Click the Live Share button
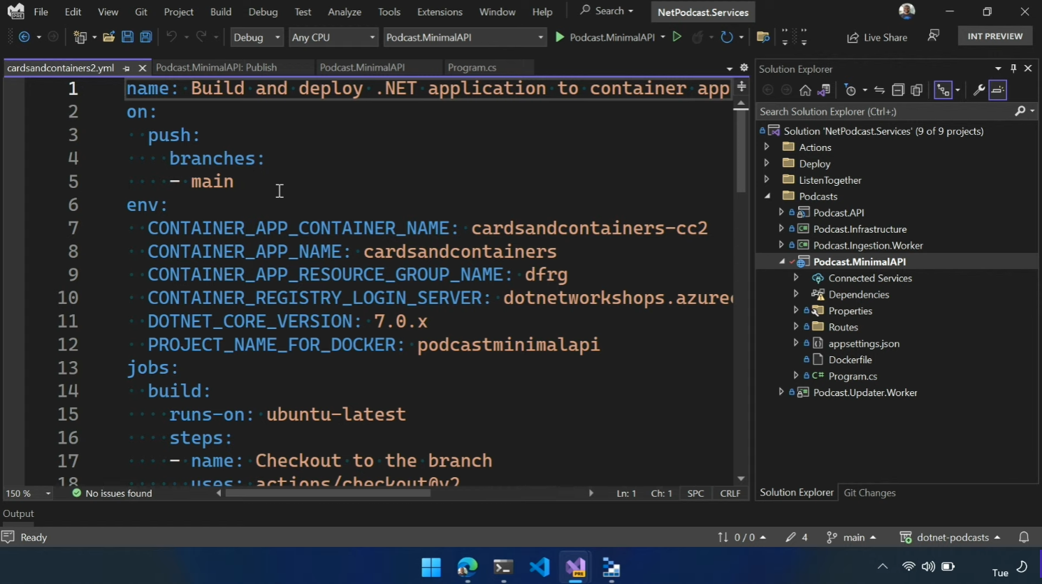 coord(877,37)
